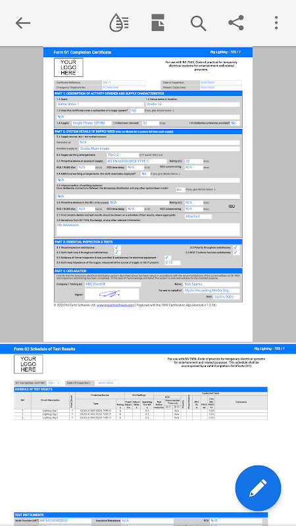Open the search magnifier tool
This screenshot has height=526, width=296.
pyautogui.click(x=199, y=23)
